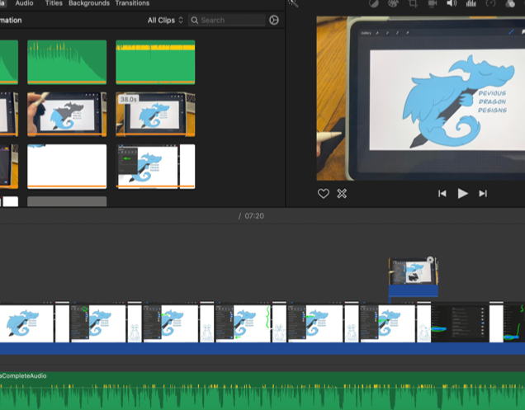Select the timeline clip with green circle annotation

point(97,323)
